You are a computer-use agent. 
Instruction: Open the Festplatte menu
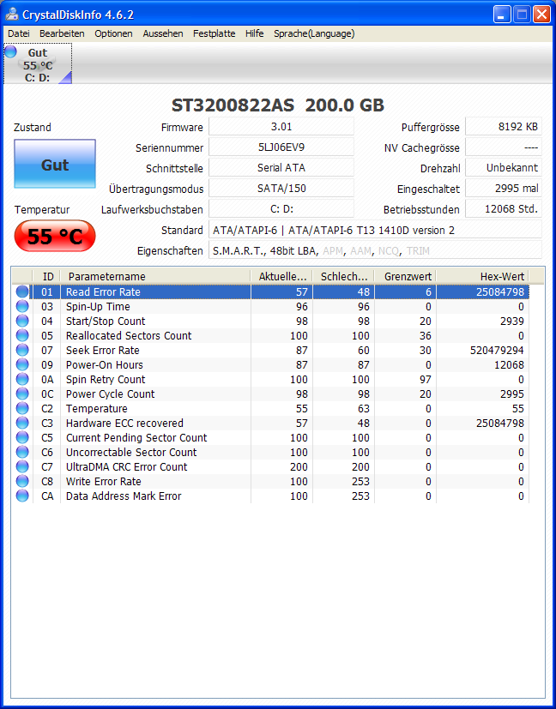214,33
